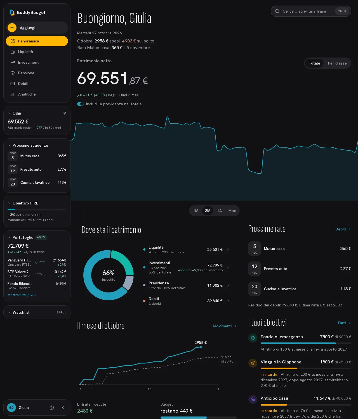358x419 pixels.
Task: Click the yellow plus Aggiungi icon
Action: point(12,28)
